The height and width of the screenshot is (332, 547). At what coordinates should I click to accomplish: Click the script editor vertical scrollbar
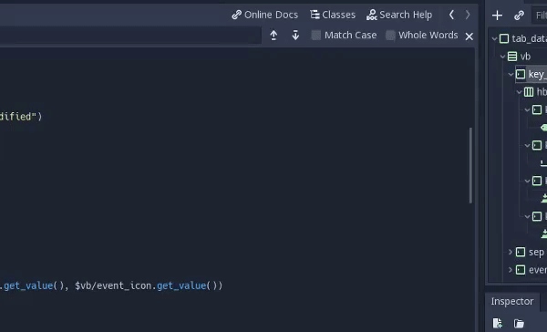pyautogui.click(x=470, y=165)
